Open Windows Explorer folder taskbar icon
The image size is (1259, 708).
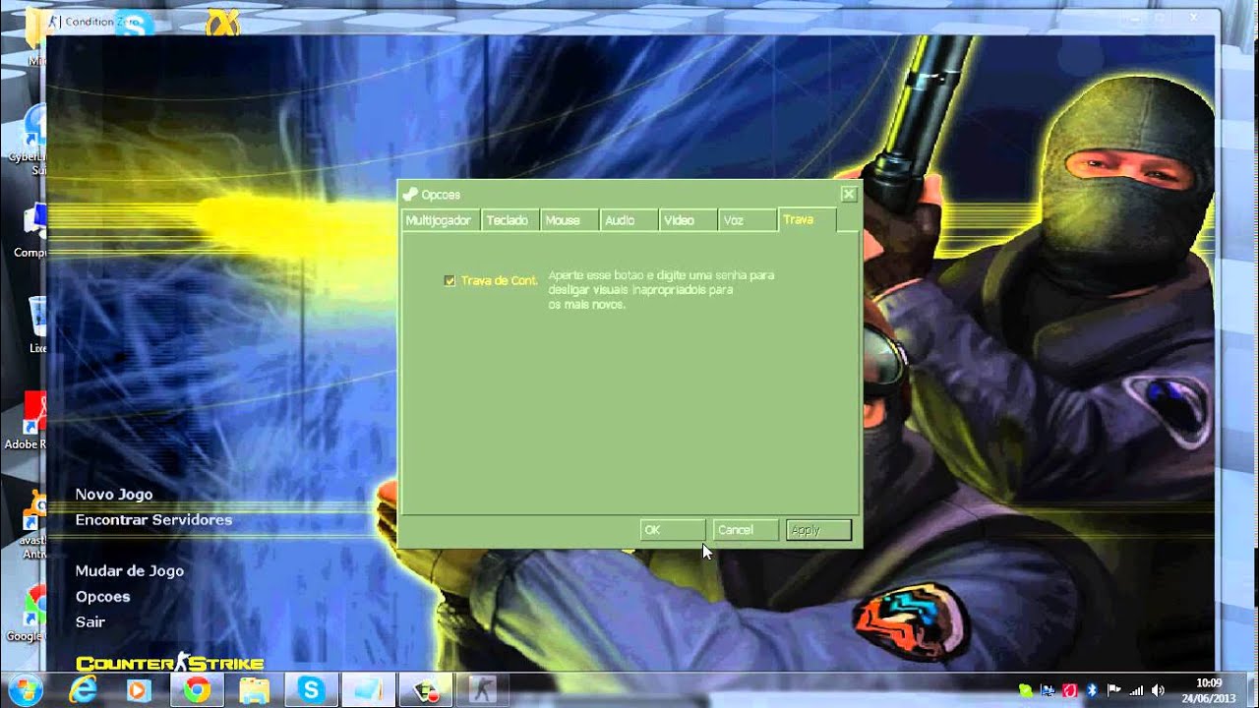(x=254, y=689)
